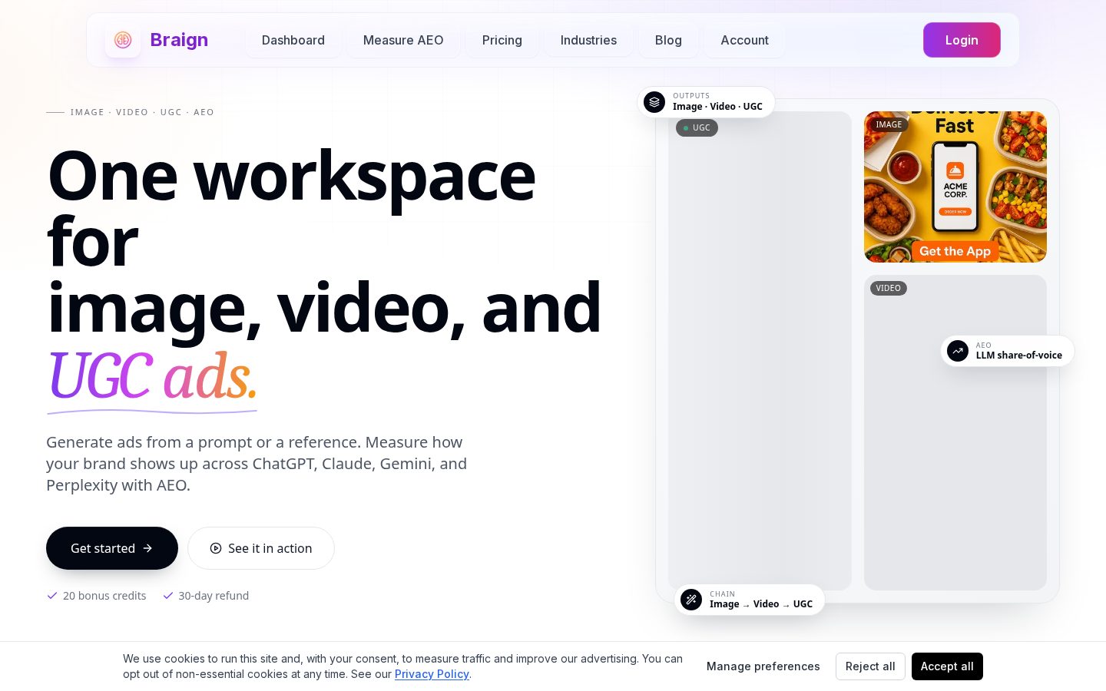Image resolution: width=1106 pixels, height=691 pixels.
Task: Click the Braign brand name text
Action: (179, 40)
